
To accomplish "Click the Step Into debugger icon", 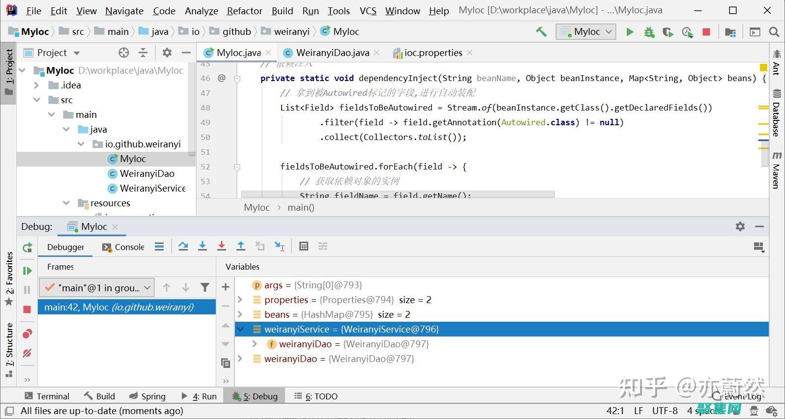I will click(202, 247).
